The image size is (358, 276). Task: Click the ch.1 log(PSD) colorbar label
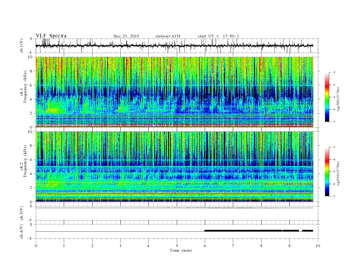click(x=339, y=99)
